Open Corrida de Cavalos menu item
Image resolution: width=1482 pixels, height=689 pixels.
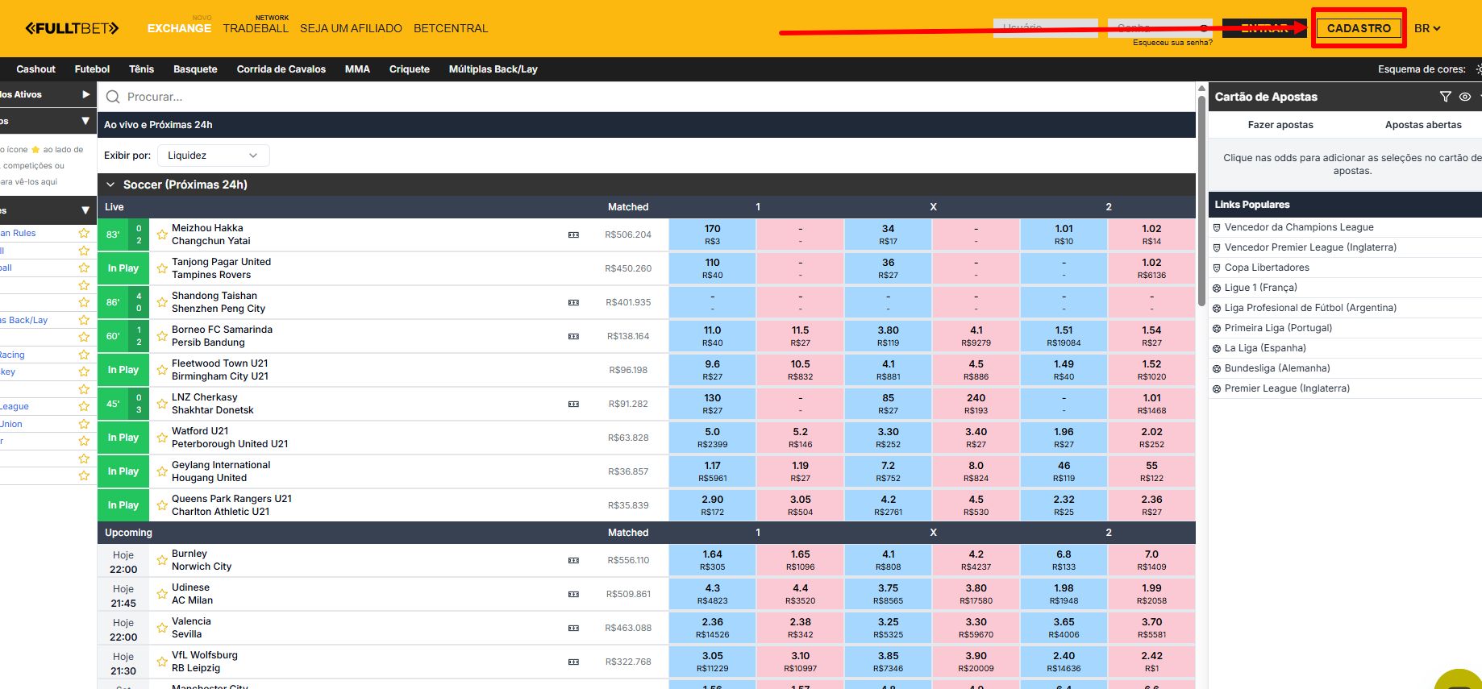pos(281,69)
